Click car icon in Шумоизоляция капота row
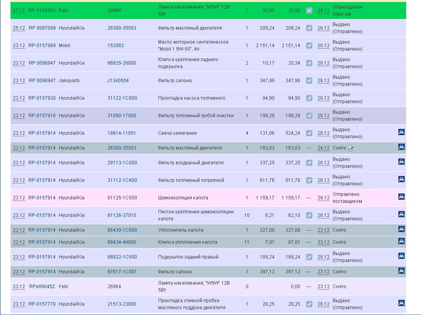421x315 pixels. tap(401, 197)
